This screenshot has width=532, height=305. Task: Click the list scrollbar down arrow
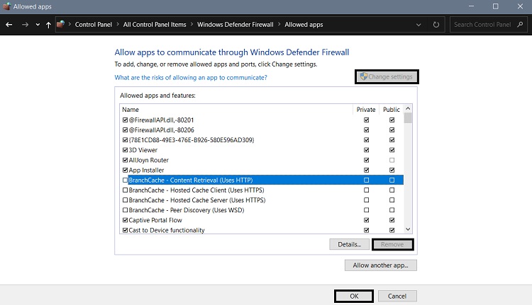[408, 229]
